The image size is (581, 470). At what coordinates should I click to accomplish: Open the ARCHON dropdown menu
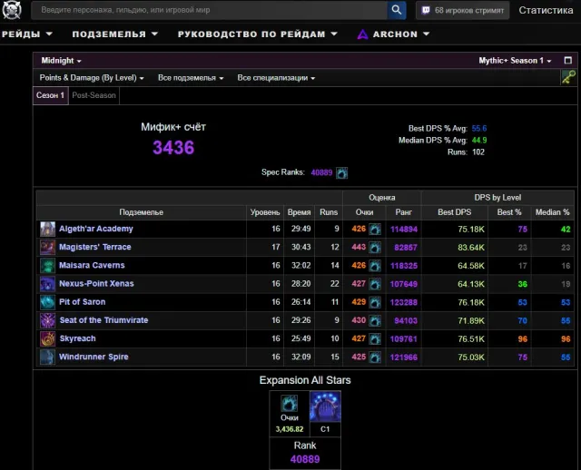coord(393,34)
